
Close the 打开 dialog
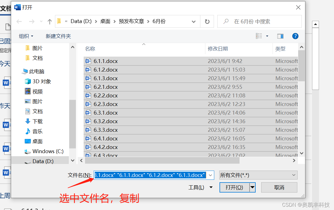[x=298, y=7]
